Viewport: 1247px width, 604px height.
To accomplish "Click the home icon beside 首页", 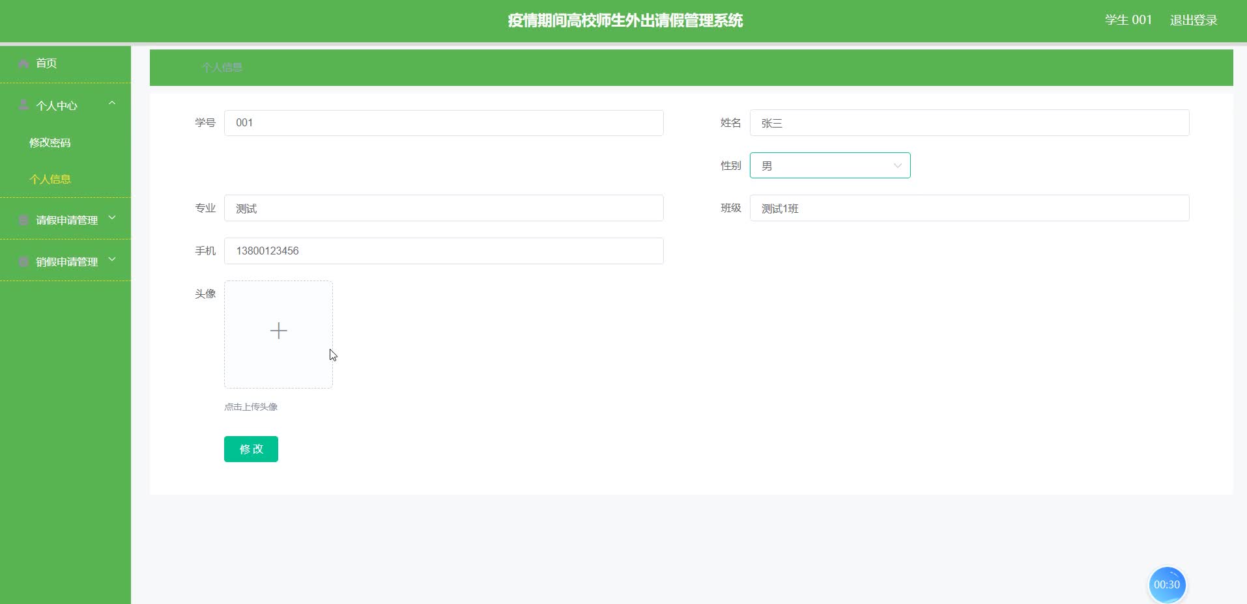I will click(x=24, y=63).
